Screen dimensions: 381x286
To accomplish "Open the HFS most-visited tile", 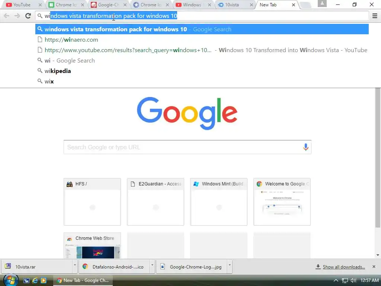I will coord(92,201).
